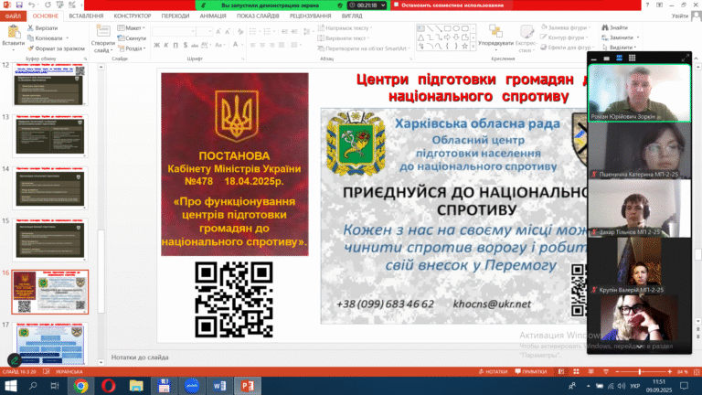Click the Вставити (Paste) icon
The image size is (702, 395).
13,34
